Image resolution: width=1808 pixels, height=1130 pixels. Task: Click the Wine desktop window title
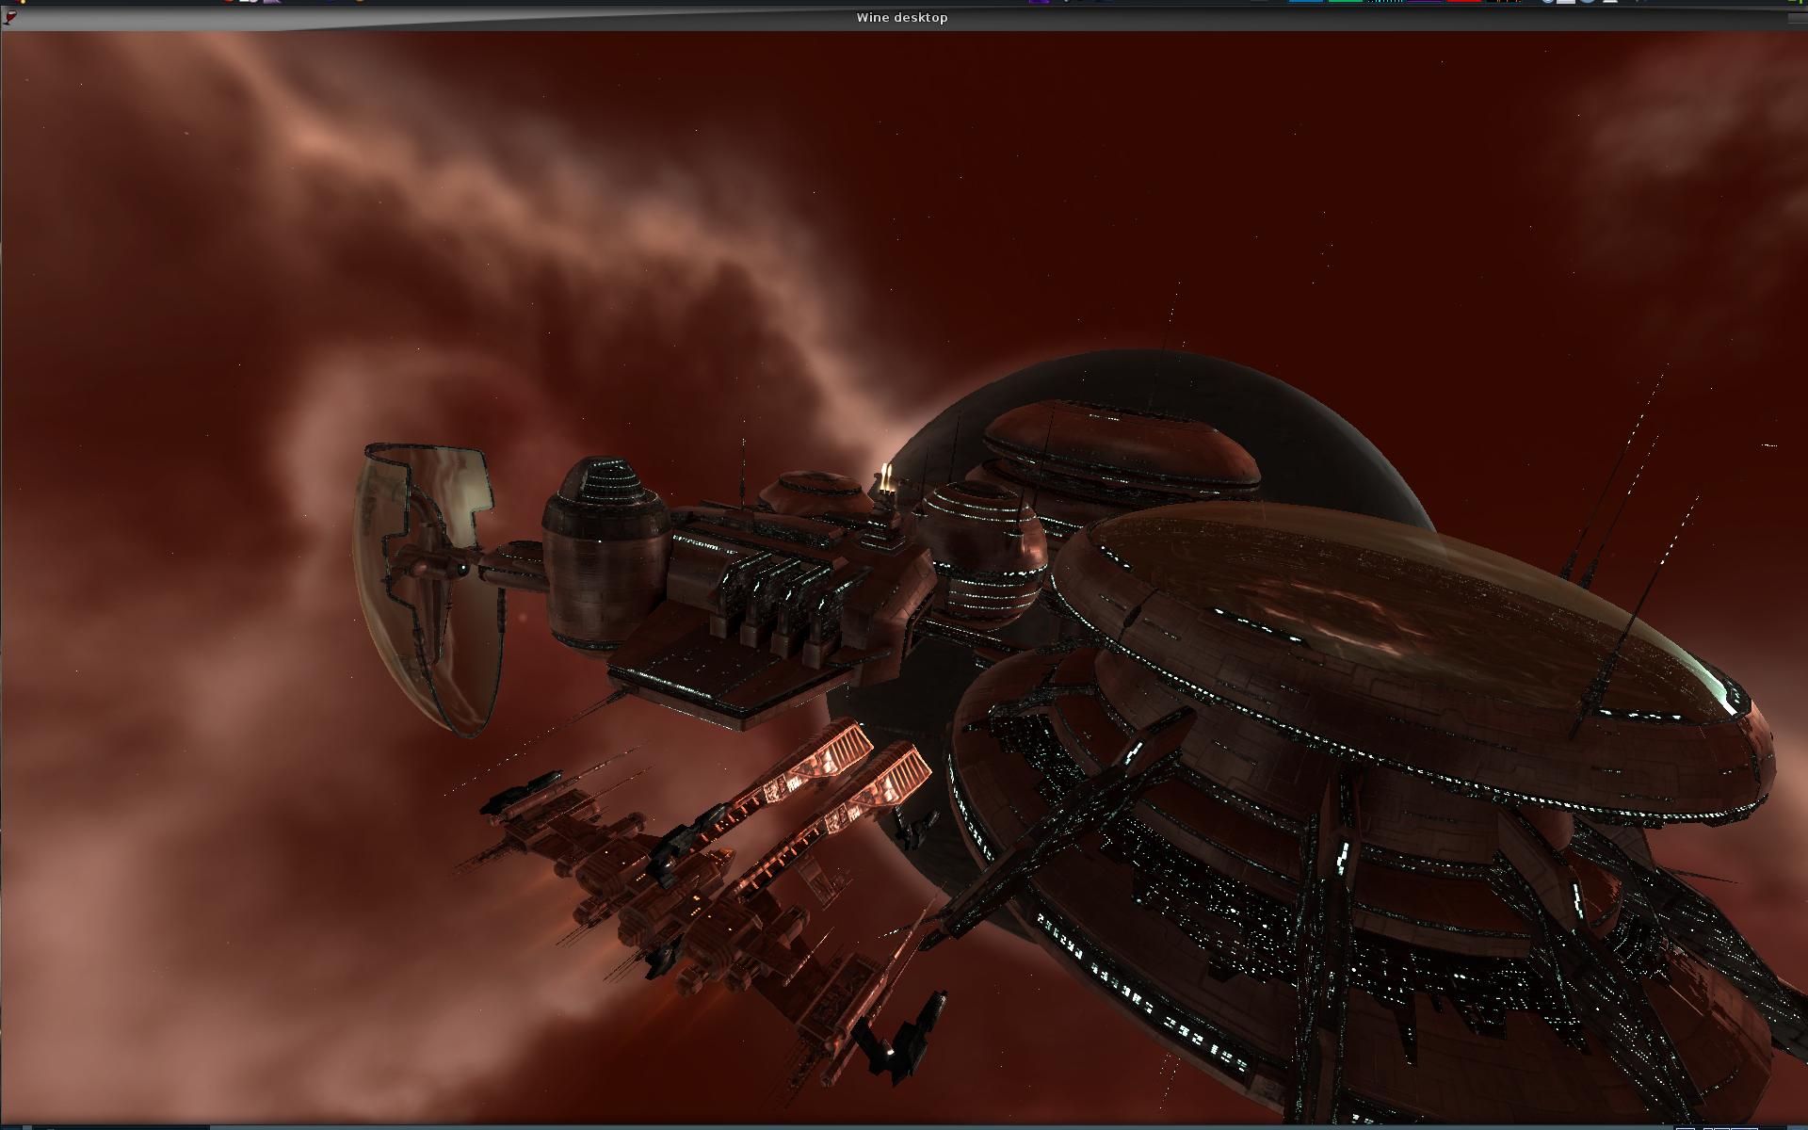(901, 17)
